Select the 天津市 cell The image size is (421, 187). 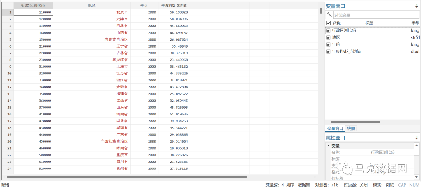pos(92,19)
